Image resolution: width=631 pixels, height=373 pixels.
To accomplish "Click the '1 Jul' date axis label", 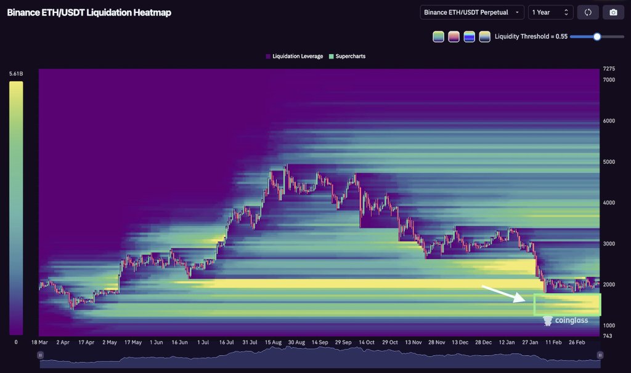I will [x=203, y=342].
